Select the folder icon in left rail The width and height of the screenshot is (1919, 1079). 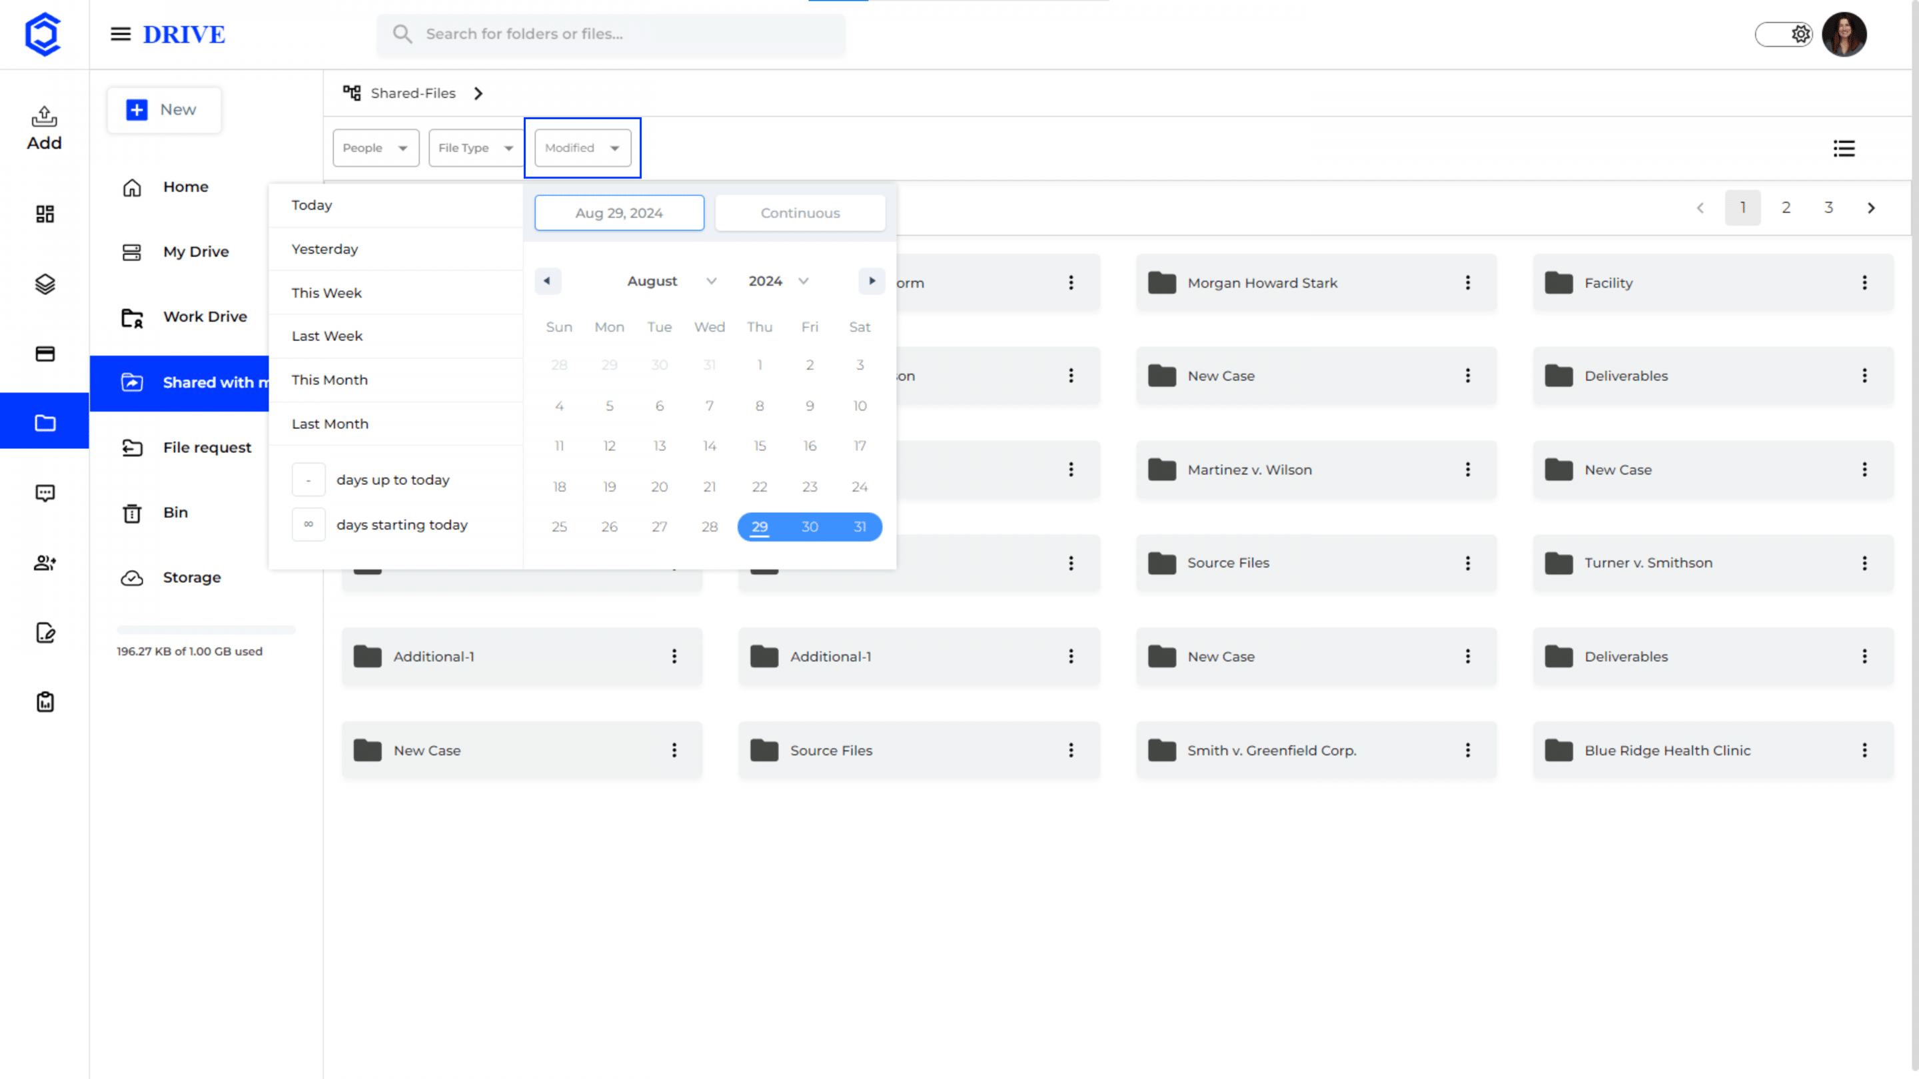pos(45,423)
